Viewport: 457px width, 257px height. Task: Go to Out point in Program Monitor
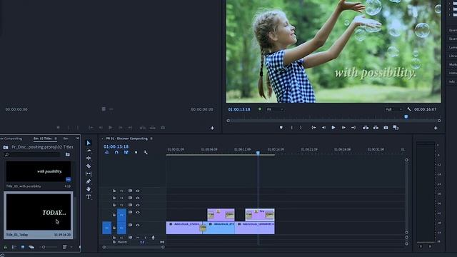353,128
